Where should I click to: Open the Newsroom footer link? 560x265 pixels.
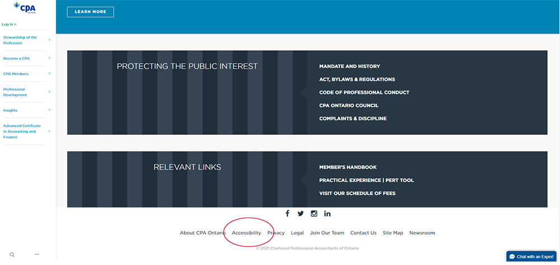coord(422,233)
